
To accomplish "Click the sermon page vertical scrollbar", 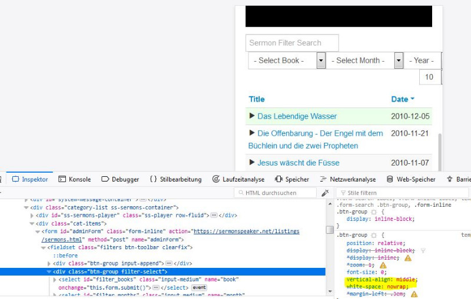I will pyautogui.click(x=440, y=152).
